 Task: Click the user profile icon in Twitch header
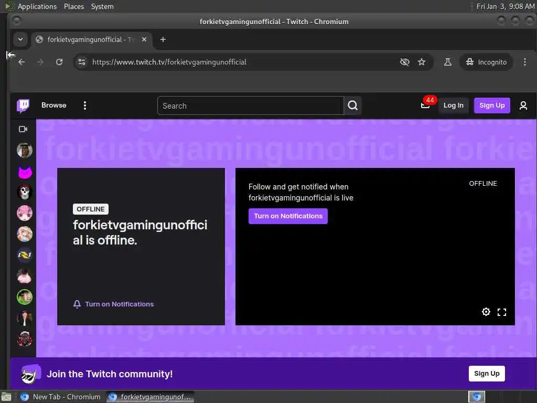523,105
